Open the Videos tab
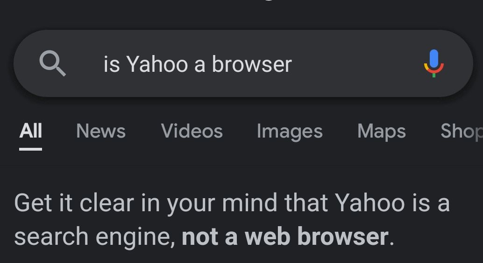 pyautogui.click(x=192, y=131)
